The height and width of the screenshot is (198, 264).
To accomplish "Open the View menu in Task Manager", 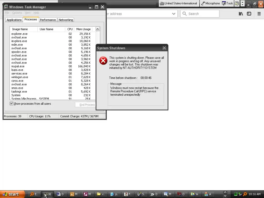I will point(28,13).
